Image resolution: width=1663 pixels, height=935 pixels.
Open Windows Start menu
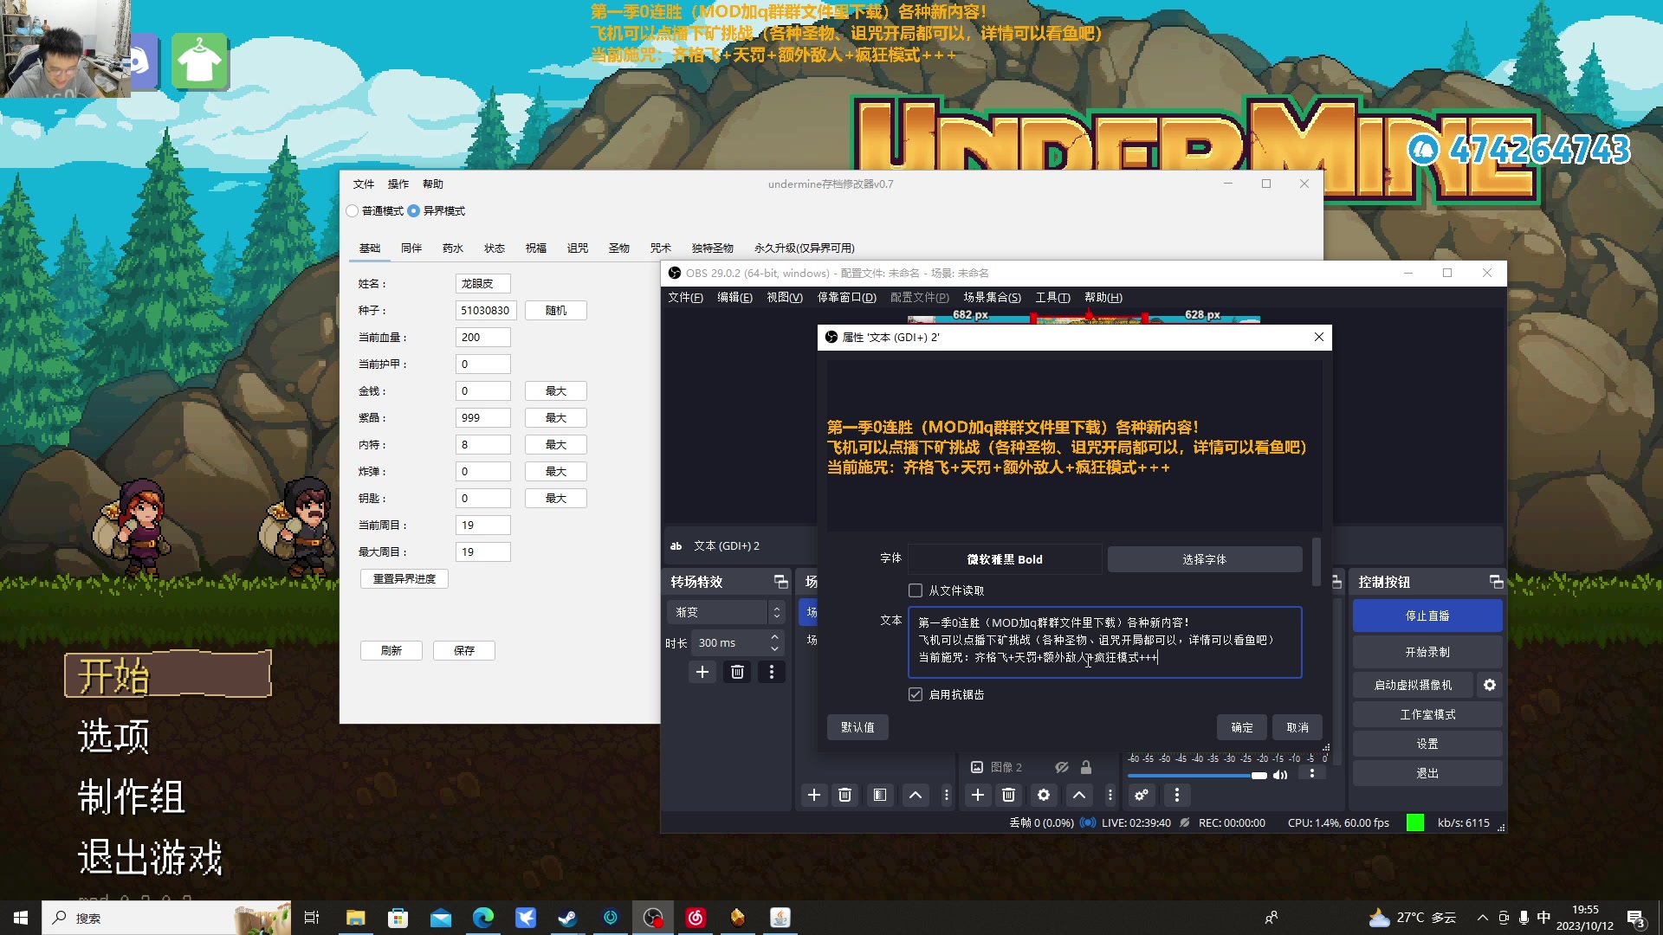click(x=21, y=918)
